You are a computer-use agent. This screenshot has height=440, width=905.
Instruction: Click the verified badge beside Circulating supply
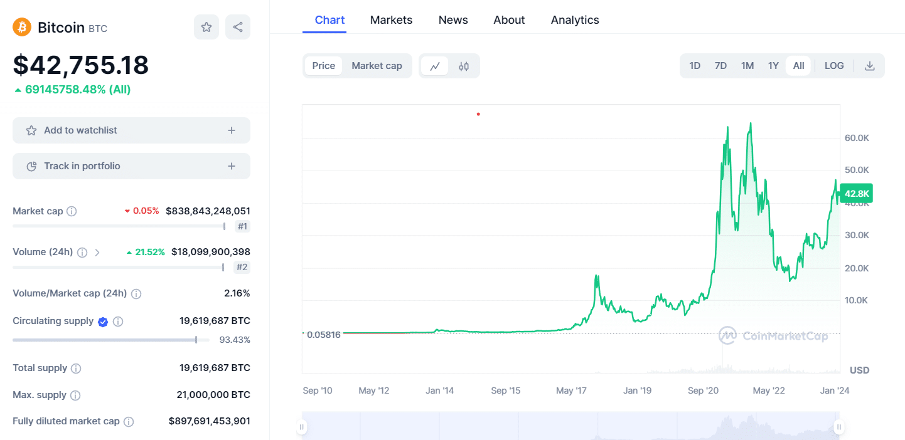pos(102,322)
